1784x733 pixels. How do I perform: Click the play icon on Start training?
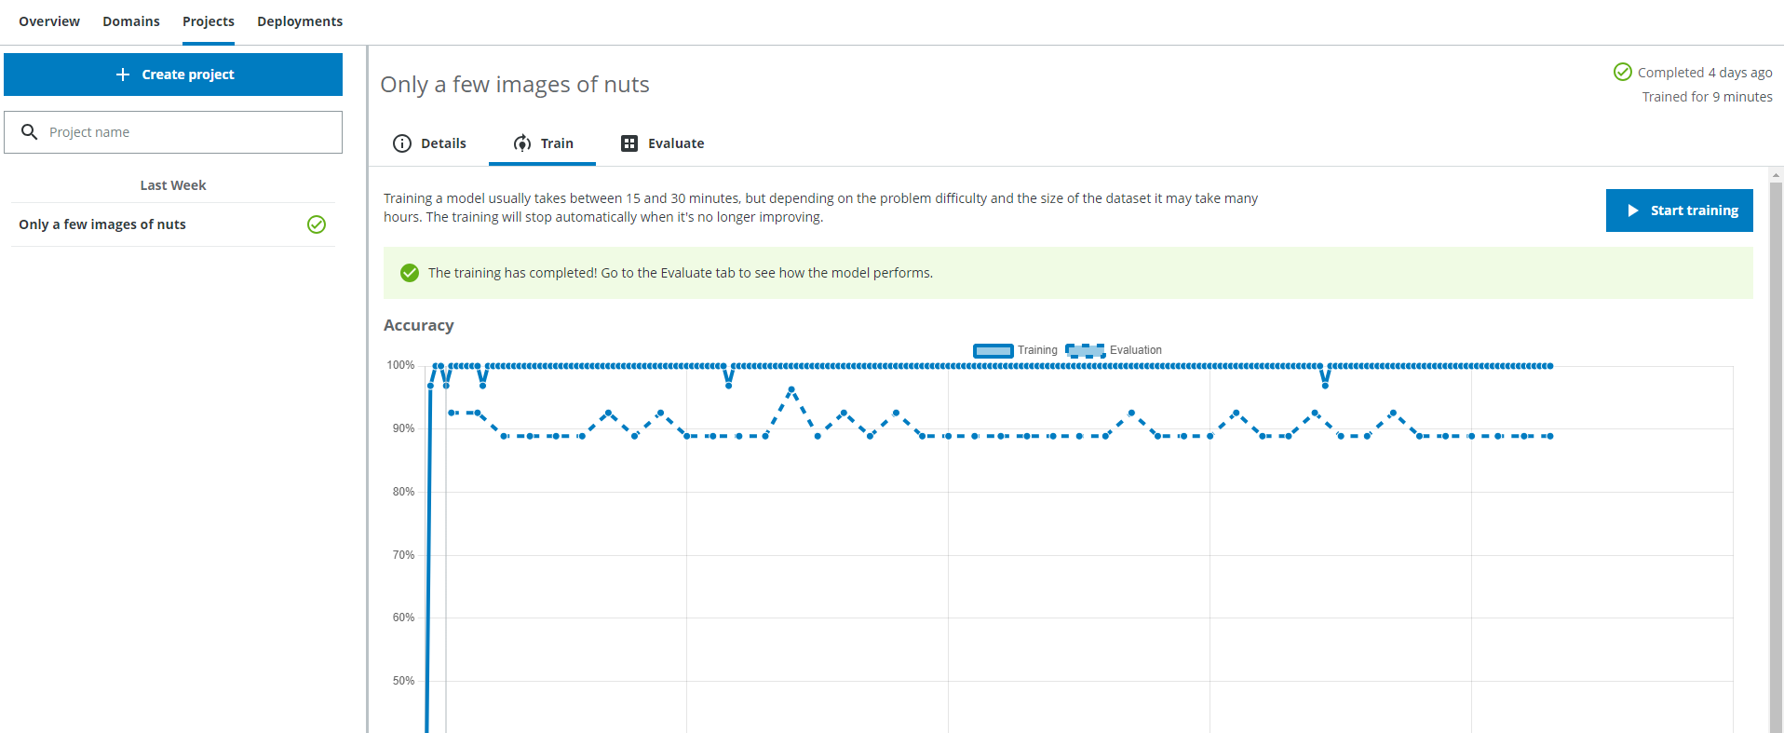point(1632,210)
